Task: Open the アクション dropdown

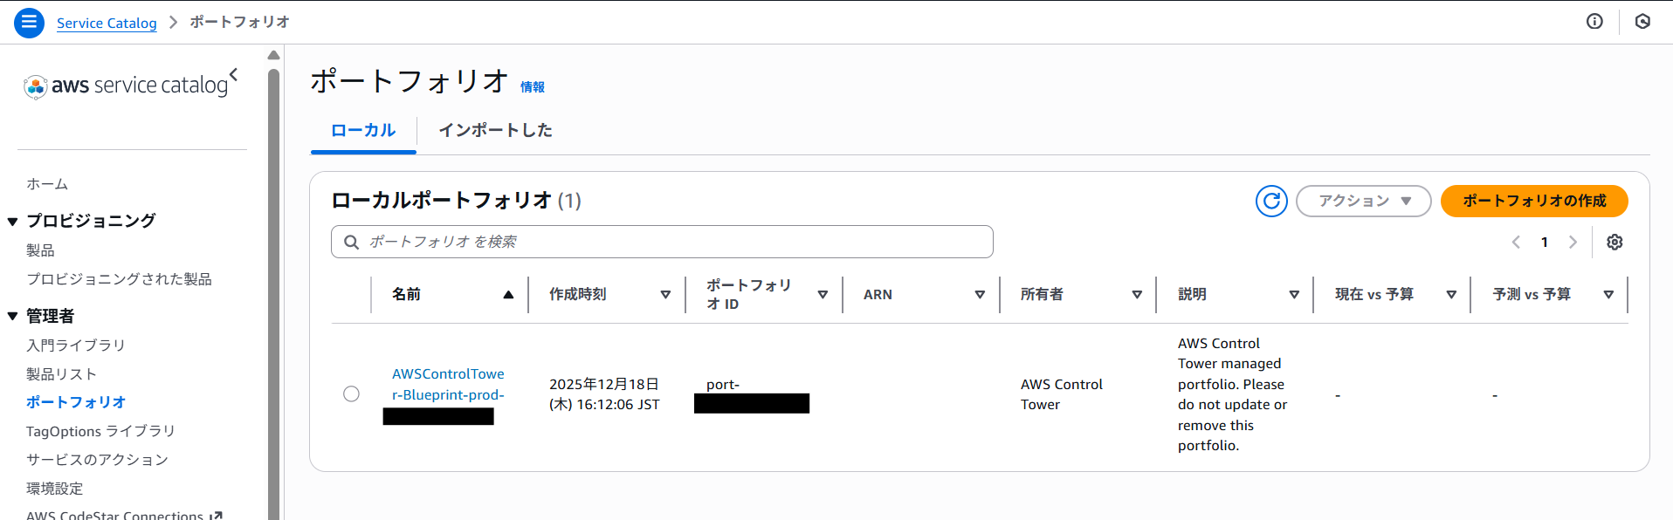Action: tap(1363, 201)
